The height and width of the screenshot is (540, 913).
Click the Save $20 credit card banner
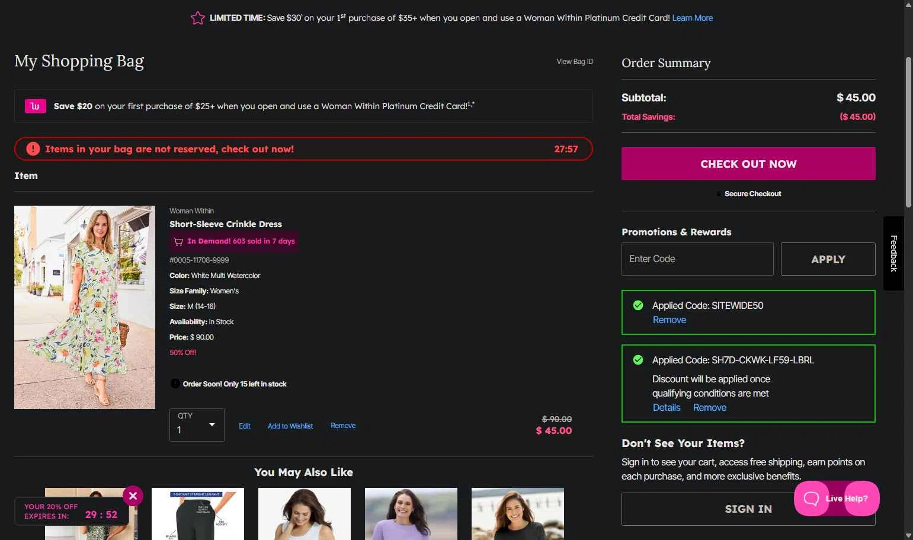click(303, 106)
